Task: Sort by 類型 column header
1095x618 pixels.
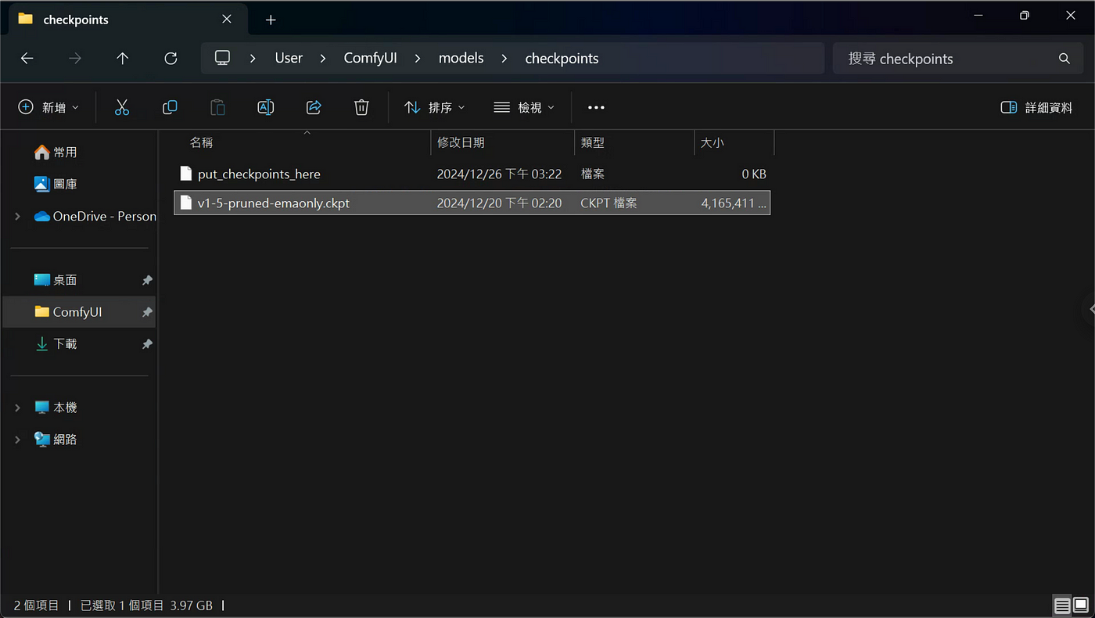Action: 634,142
